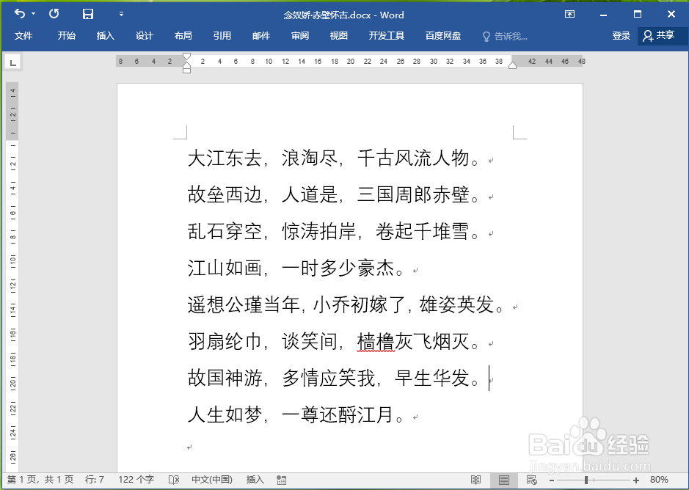Toggle Print Layout as active view mode

click(504, 480)
